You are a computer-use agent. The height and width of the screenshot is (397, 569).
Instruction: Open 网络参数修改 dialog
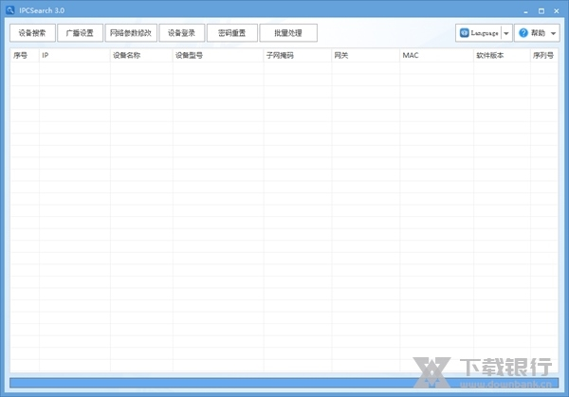(131, 33)
